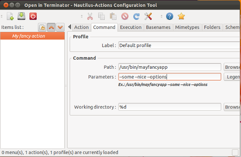Delete item using red prohibited icon
241x157 pixels.
click(125, 16)
